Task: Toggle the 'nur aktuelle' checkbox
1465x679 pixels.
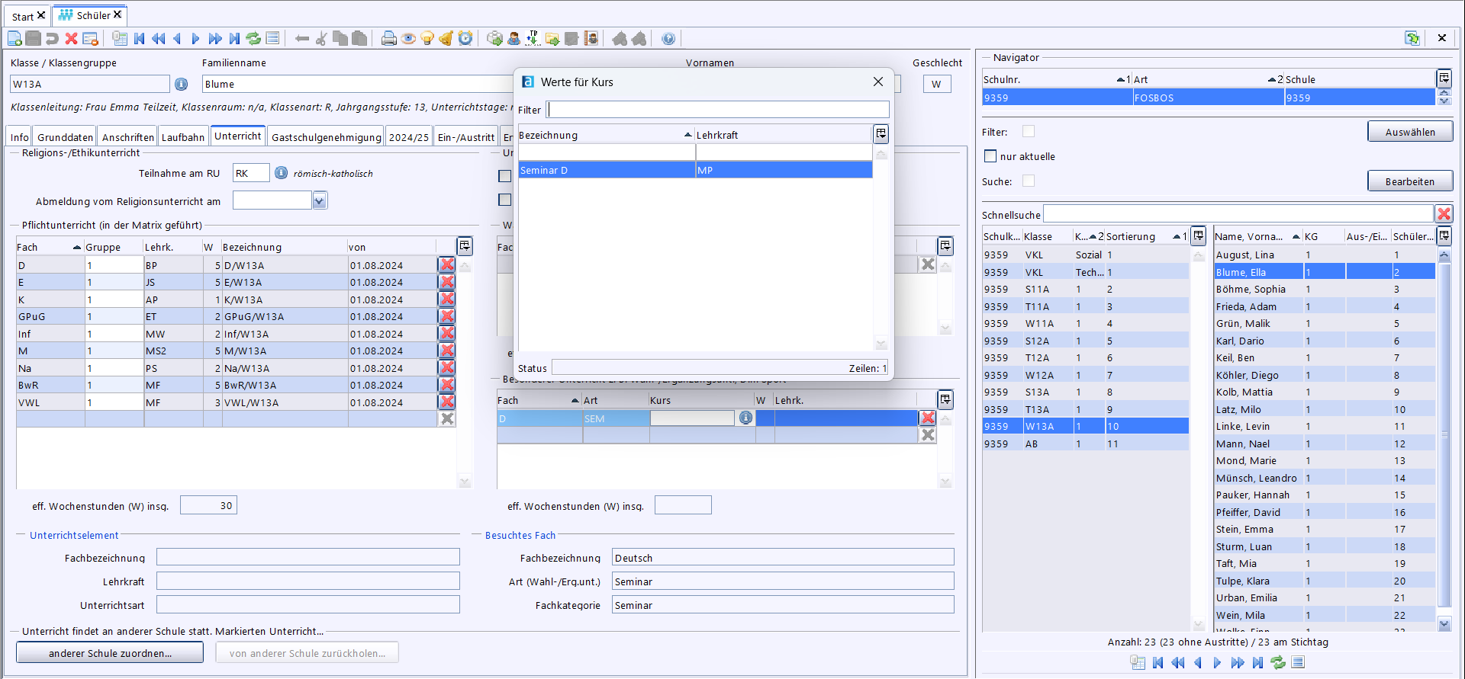Action: pos(990,156)
